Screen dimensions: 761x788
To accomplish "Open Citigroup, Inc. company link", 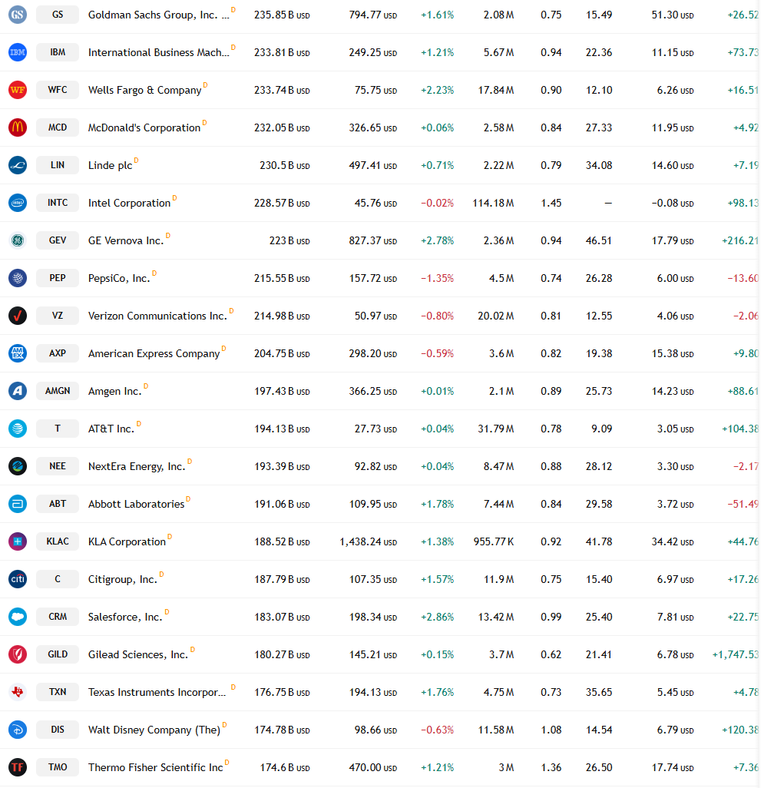I will click(x=123, y=579).
